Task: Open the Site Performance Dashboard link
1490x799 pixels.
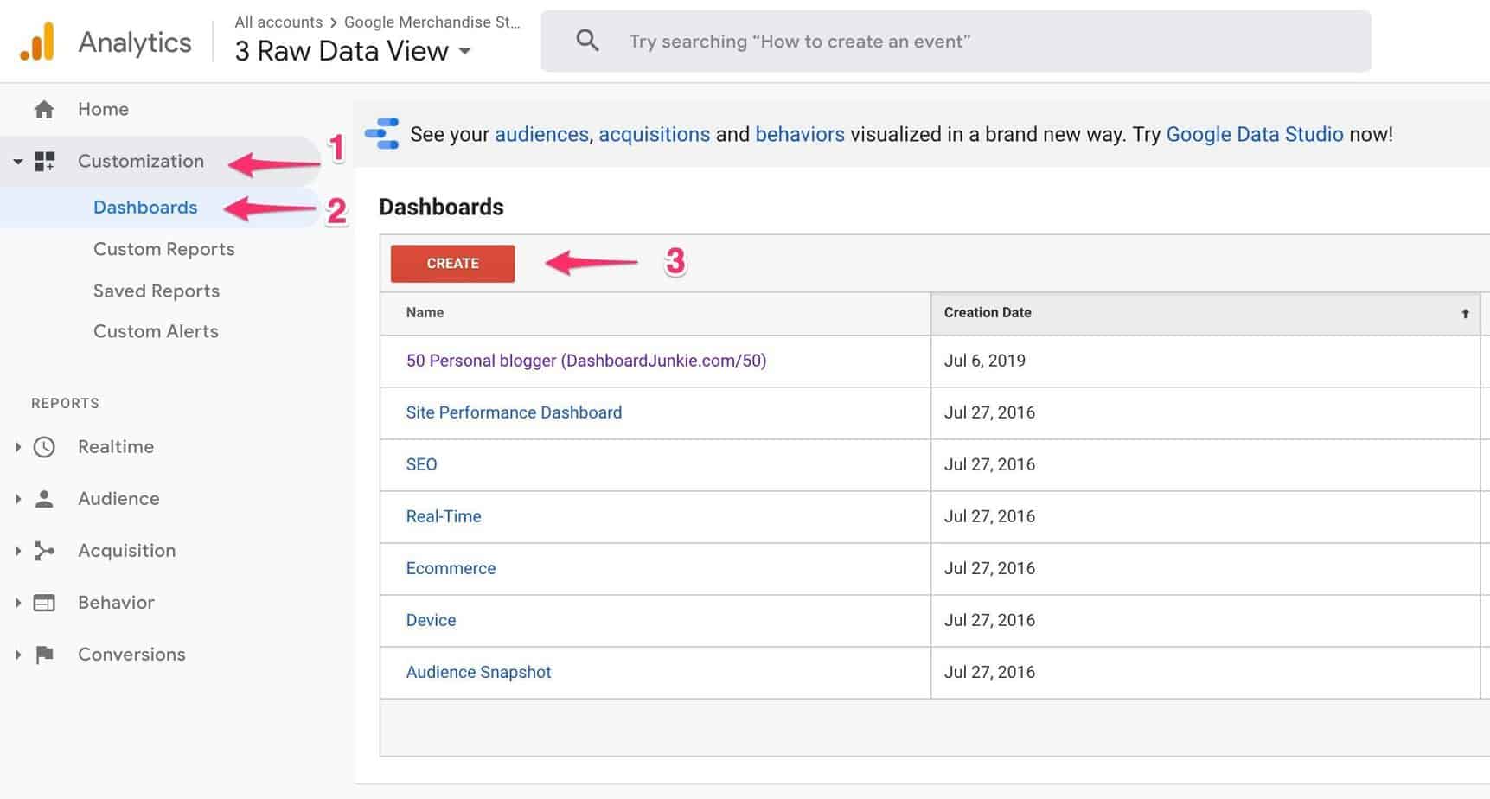Action: point(513,412)
